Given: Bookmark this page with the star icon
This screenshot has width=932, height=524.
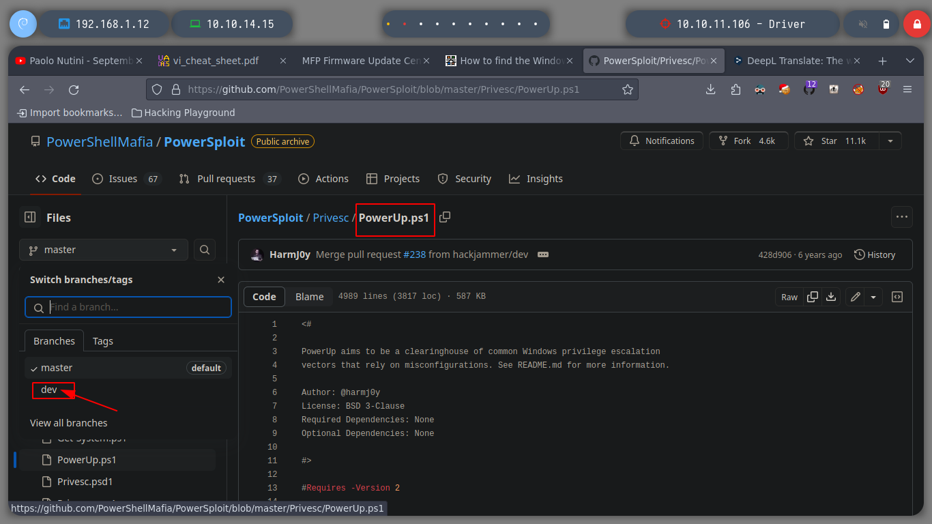Looking at the screenshot, I should tap(628, 89).
